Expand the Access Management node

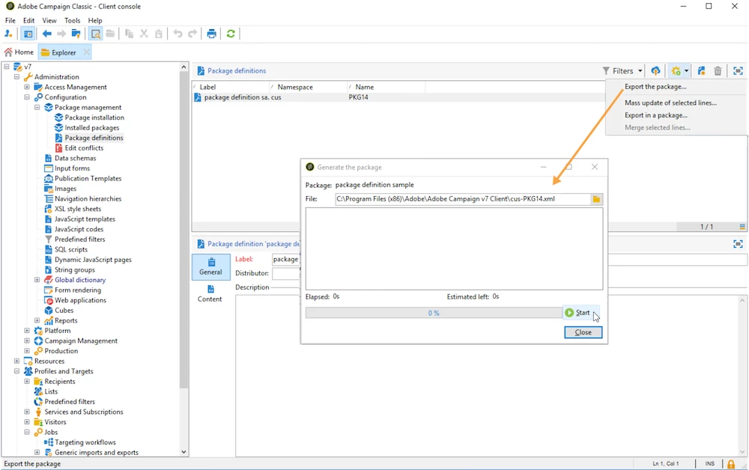27,87
